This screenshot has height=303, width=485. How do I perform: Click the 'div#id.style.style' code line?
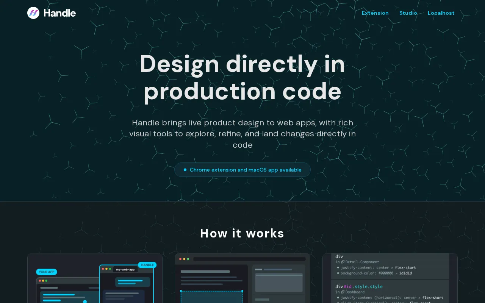359,286
